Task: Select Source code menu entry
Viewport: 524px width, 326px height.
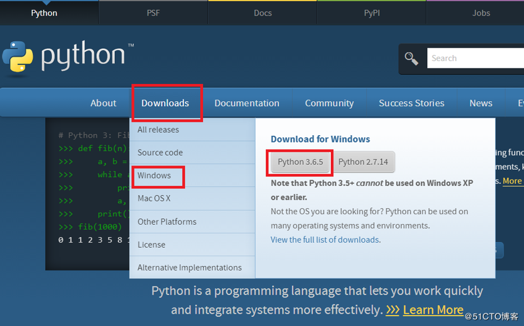Action: 192,153
